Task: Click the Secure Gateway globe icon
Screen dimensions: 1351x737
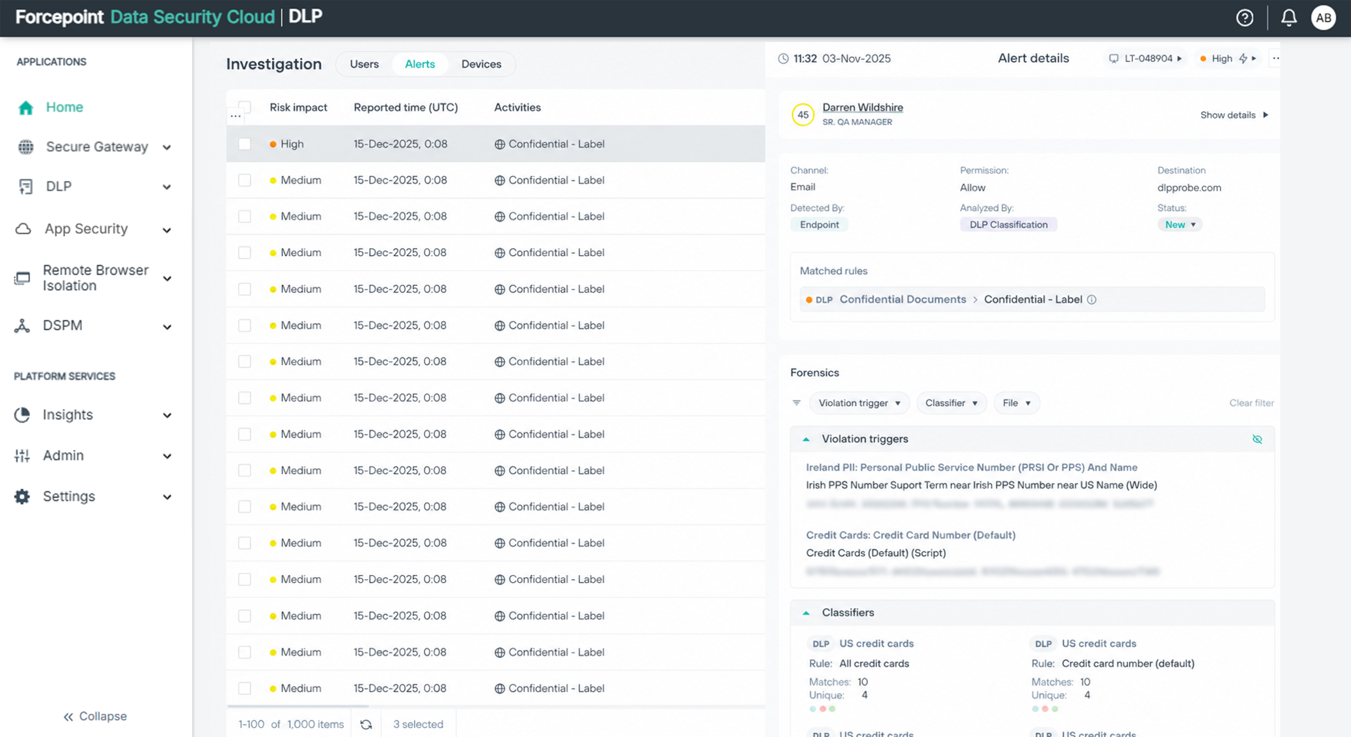Action: tap(26, 147)
